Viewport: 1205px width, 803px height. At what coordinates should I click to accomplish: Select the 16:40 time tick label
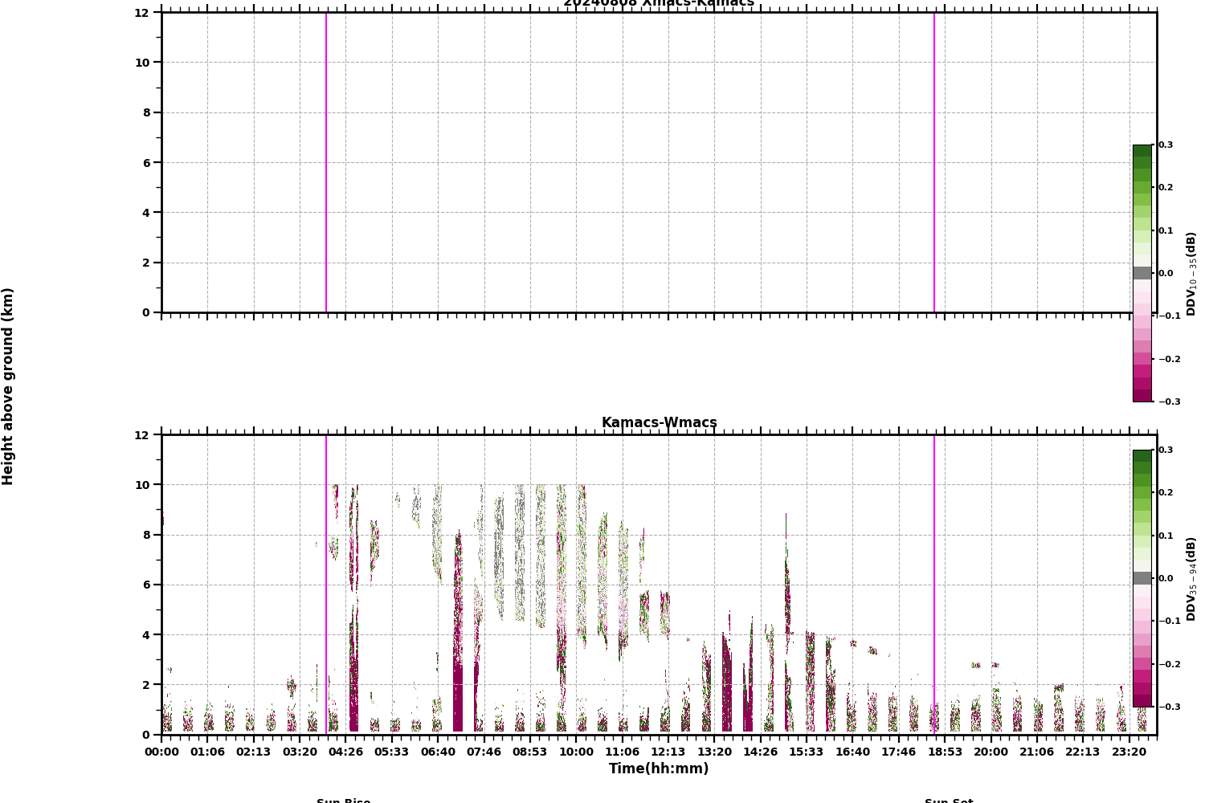852,752
